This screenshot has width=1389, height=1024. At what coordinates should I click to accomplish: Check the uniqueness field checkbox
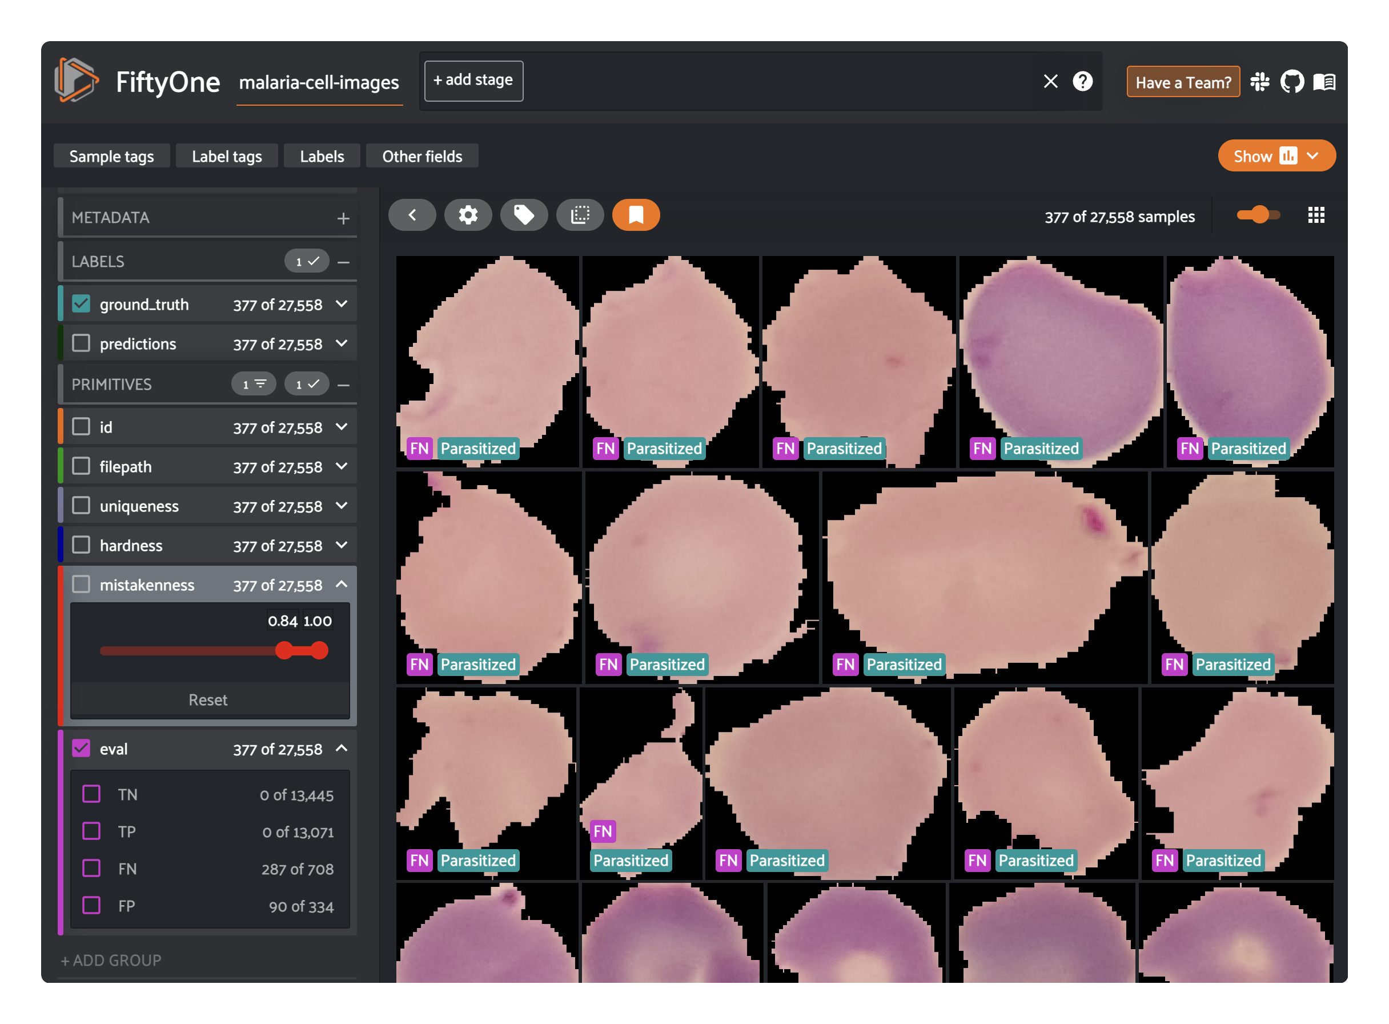(81, 506)
